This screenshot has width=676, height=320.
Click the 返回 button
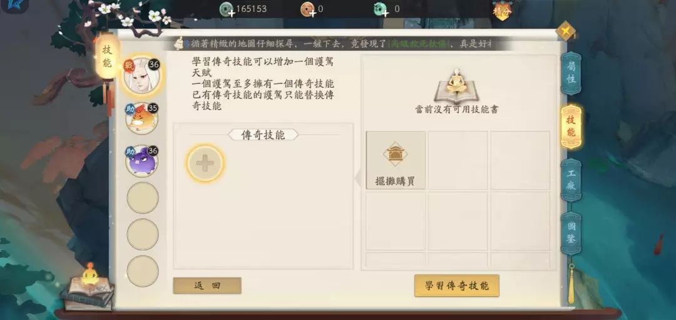click(207, 286)
